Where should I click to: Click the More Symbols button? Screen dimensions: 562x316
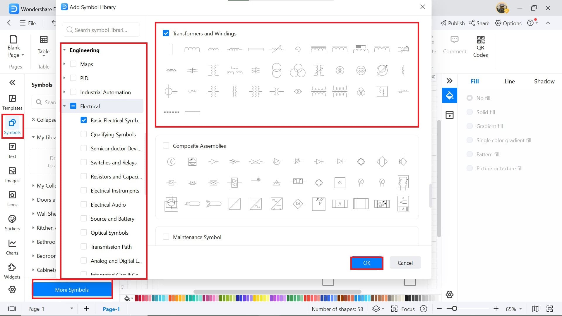click(72, 290)
